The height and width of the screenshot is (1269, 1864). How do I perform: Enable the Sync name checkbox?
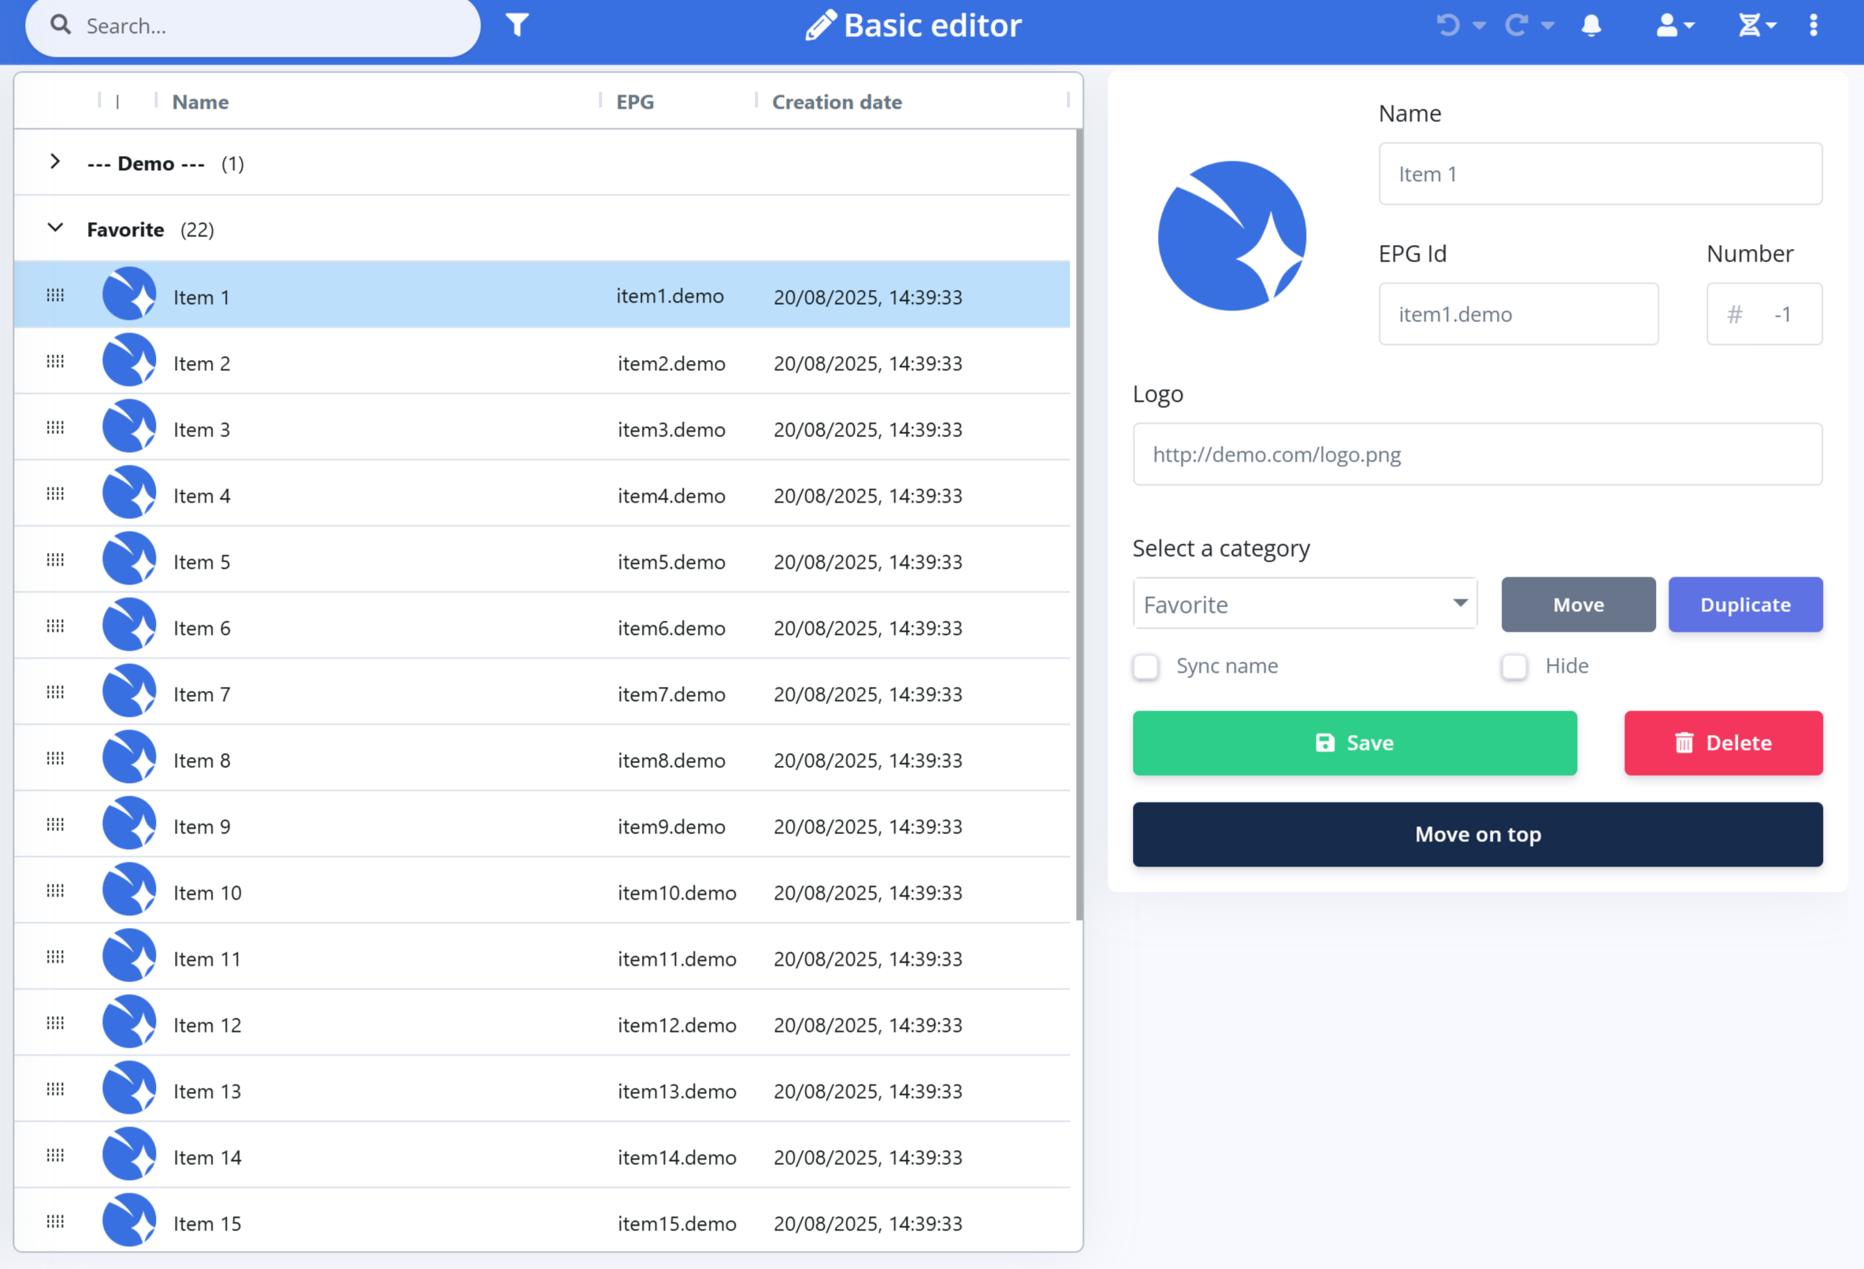tap(1146, 666)
